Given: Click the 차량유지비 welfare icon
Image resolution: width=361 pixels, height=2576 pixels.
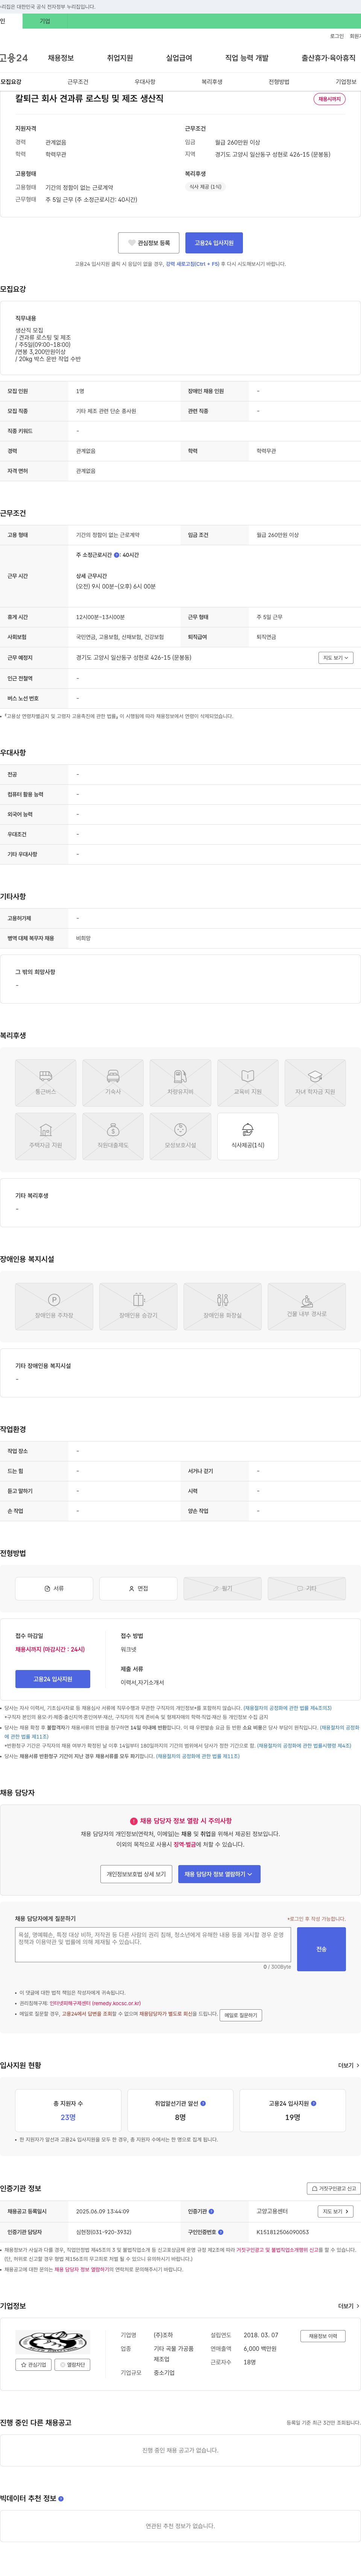Looking at the screenshot, I should point(180,1083).
